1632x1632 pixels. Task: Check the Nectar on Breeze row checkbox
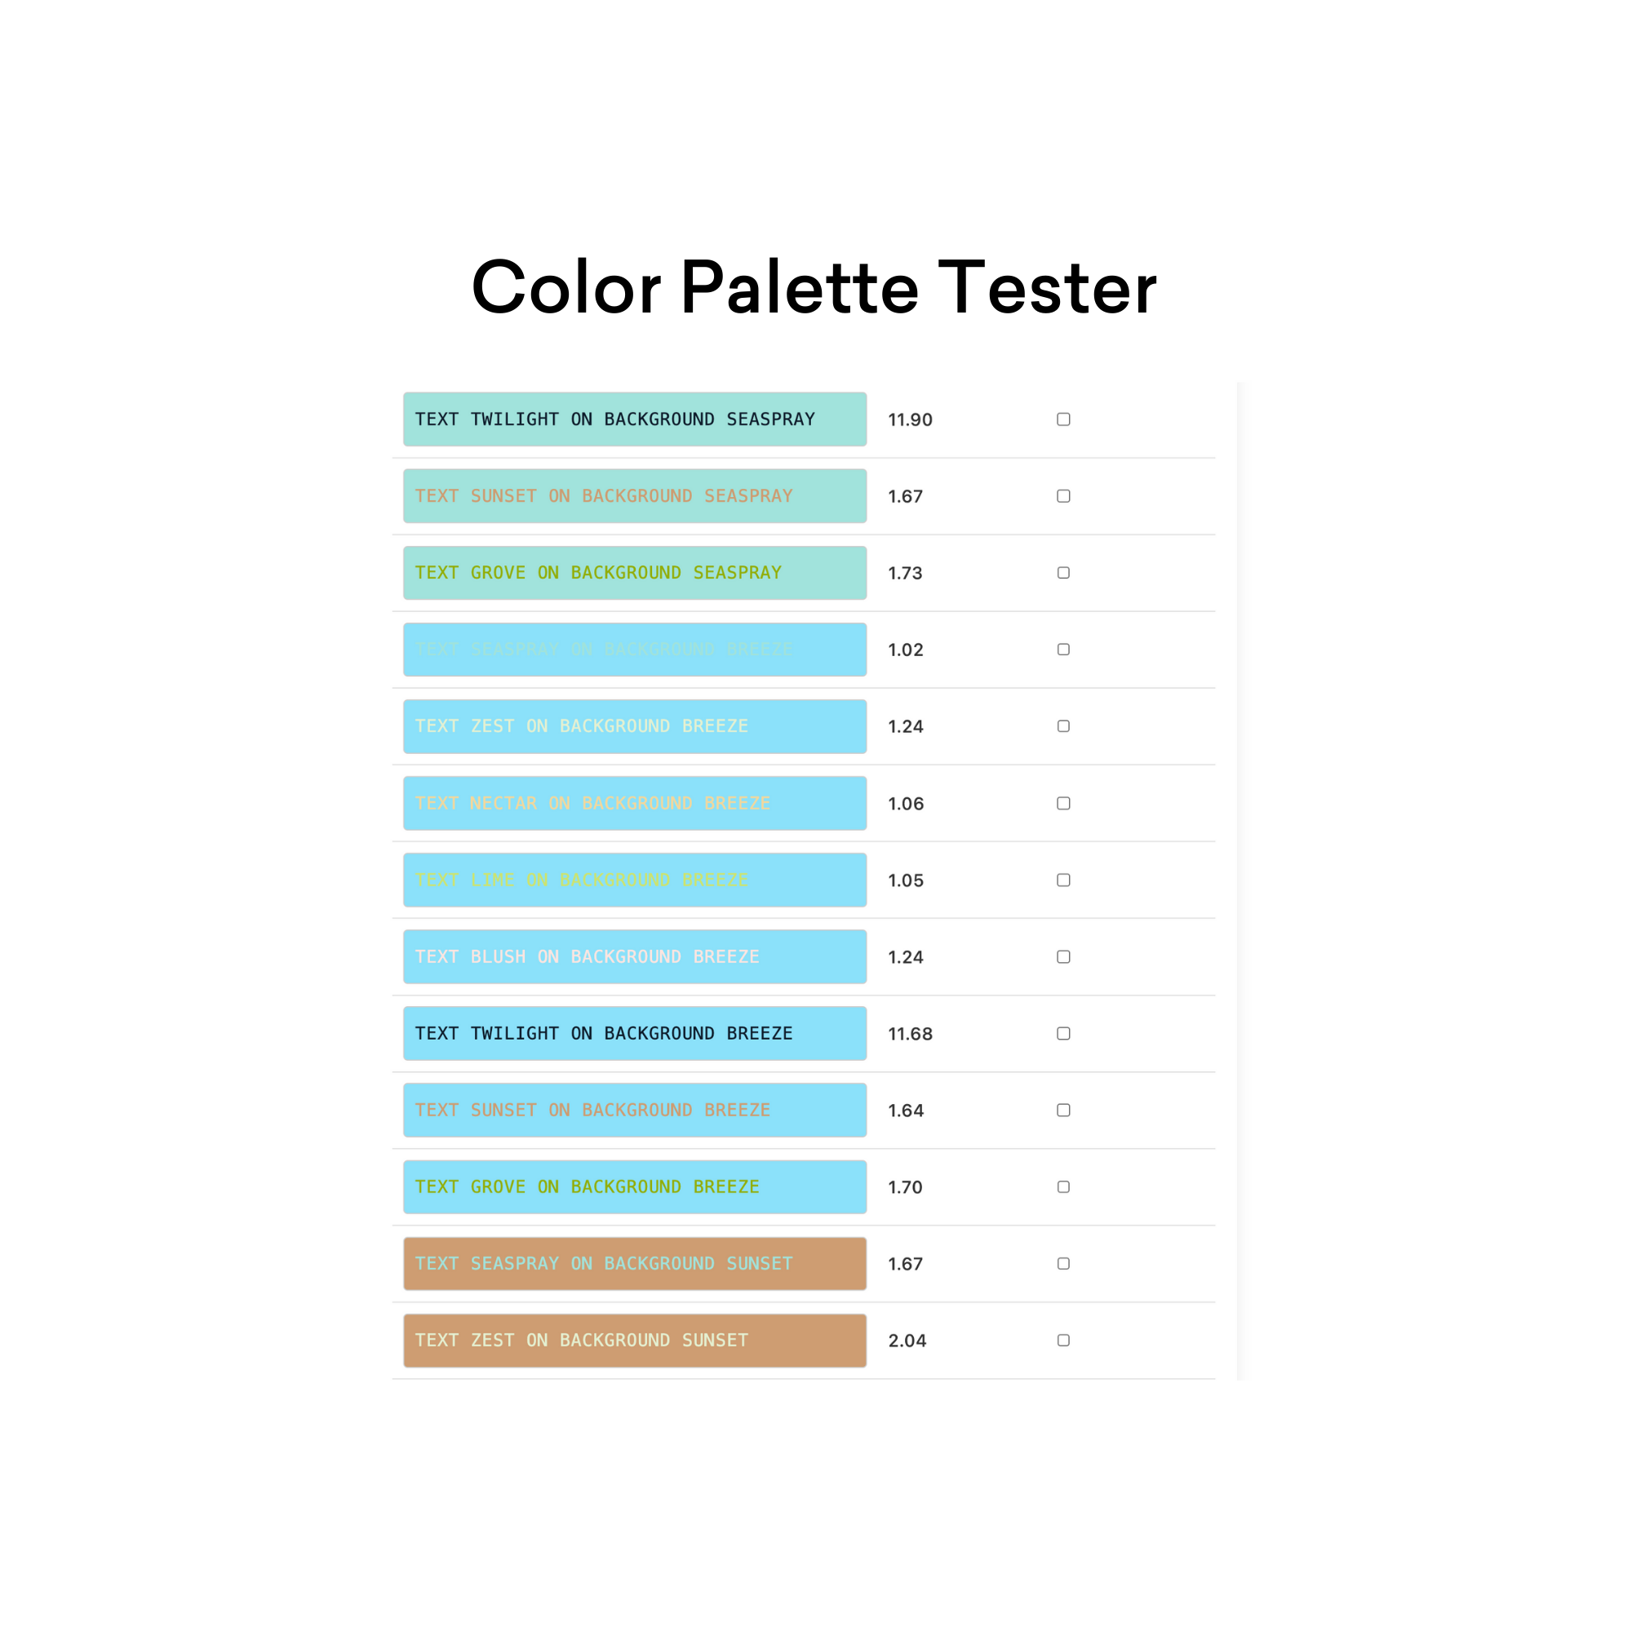(x=1063, y=803)
